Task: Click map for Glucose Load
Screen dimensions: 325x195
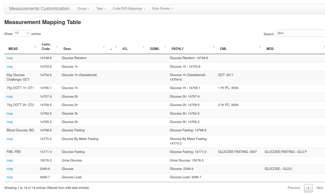Action: 10,177
